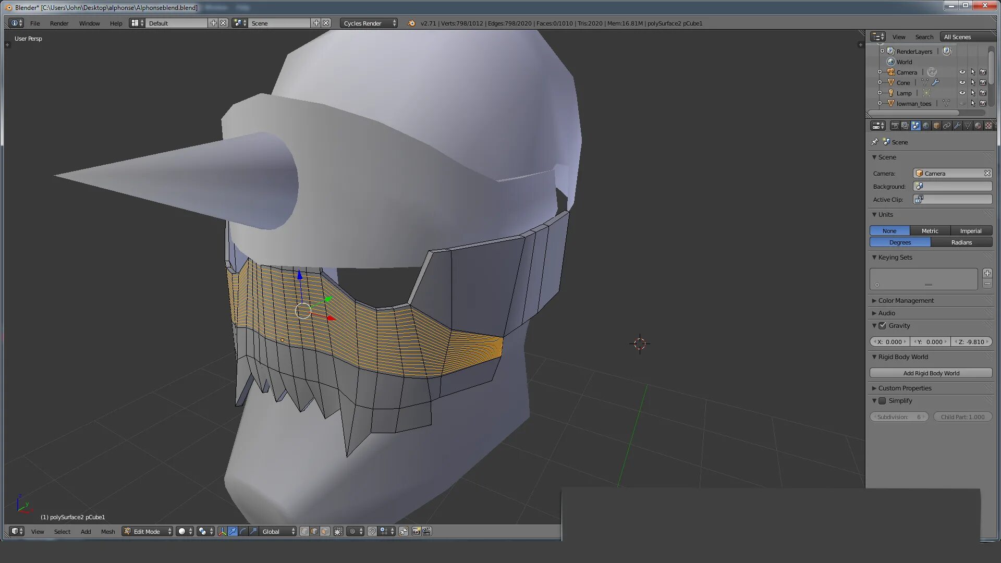Click Add Rigid Body World button
The image size is (1001, 563).
[x=931, y=373]
